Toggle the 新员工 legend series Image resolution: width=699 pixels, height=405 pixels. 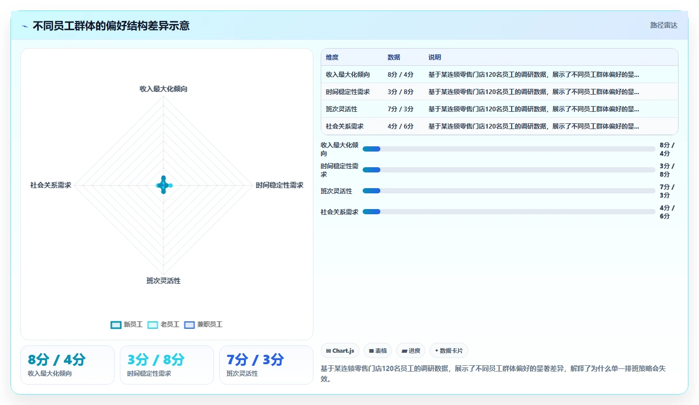pos(127,325)
